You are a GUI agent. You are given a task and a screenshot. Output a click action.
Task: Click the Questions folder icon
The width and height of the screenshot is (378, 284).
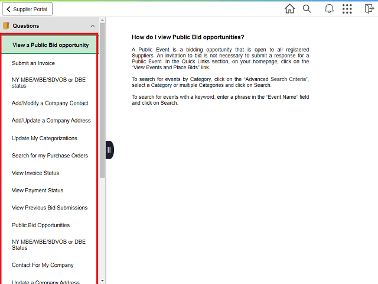[x=6, y=25]
